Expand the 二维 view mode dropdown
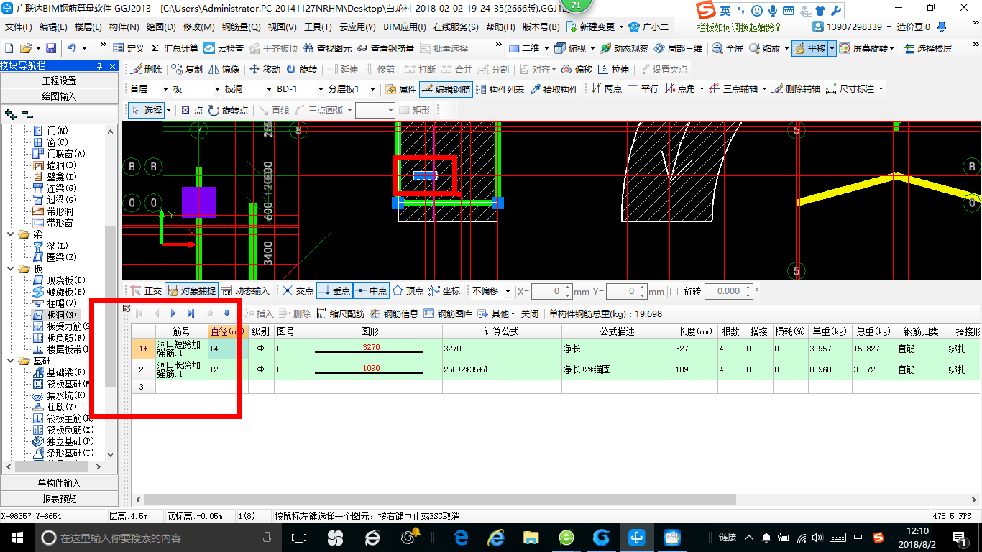982x552 pixels. click(x=546, y=48)
